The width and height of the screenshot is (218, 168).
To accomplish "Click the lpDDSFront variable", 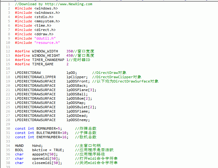I will coord(78,82).
